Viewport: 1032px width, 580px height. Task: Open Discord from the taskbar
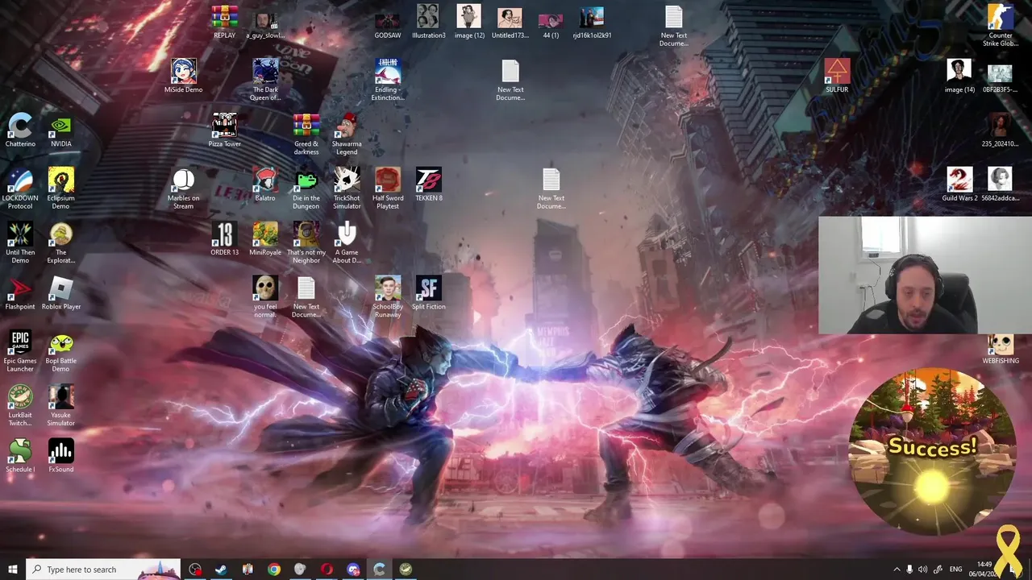pyautogui.click(x=353, y=570)
